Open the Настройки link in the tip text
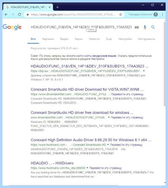Screen dimensions: 168x188 98,59
